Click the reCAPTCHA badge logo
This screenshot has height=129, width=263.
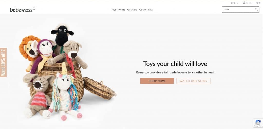(x=258, y=122)
